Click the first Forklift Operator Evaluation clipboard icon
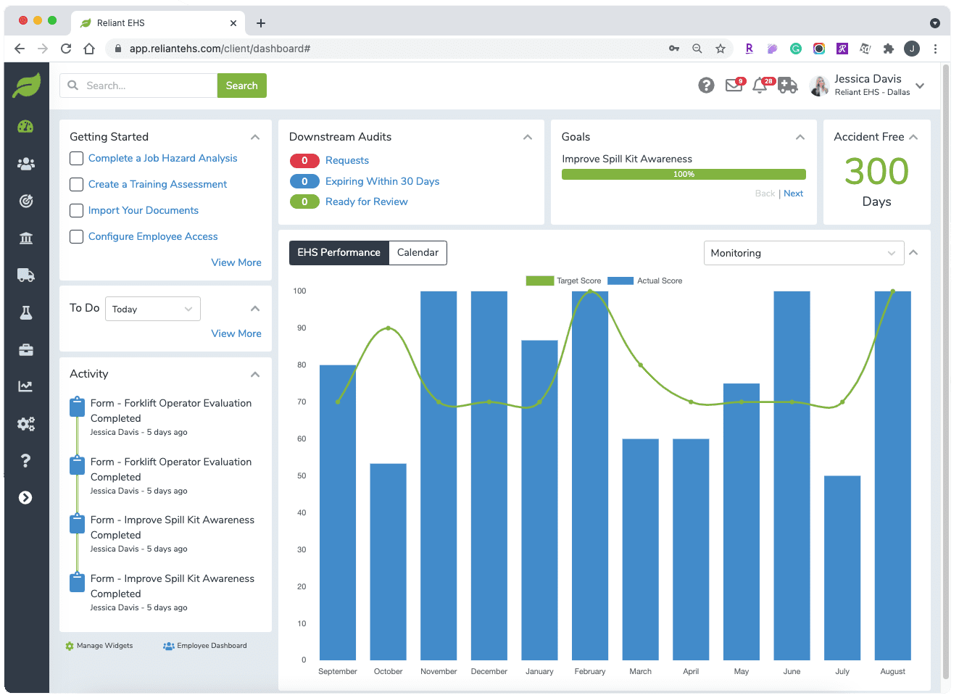This screenshot has height=698, width=959. point(77,407)
